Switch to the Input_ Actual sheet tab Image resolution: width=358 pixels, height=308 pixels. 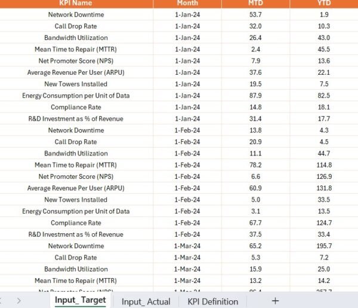[146, 301]
